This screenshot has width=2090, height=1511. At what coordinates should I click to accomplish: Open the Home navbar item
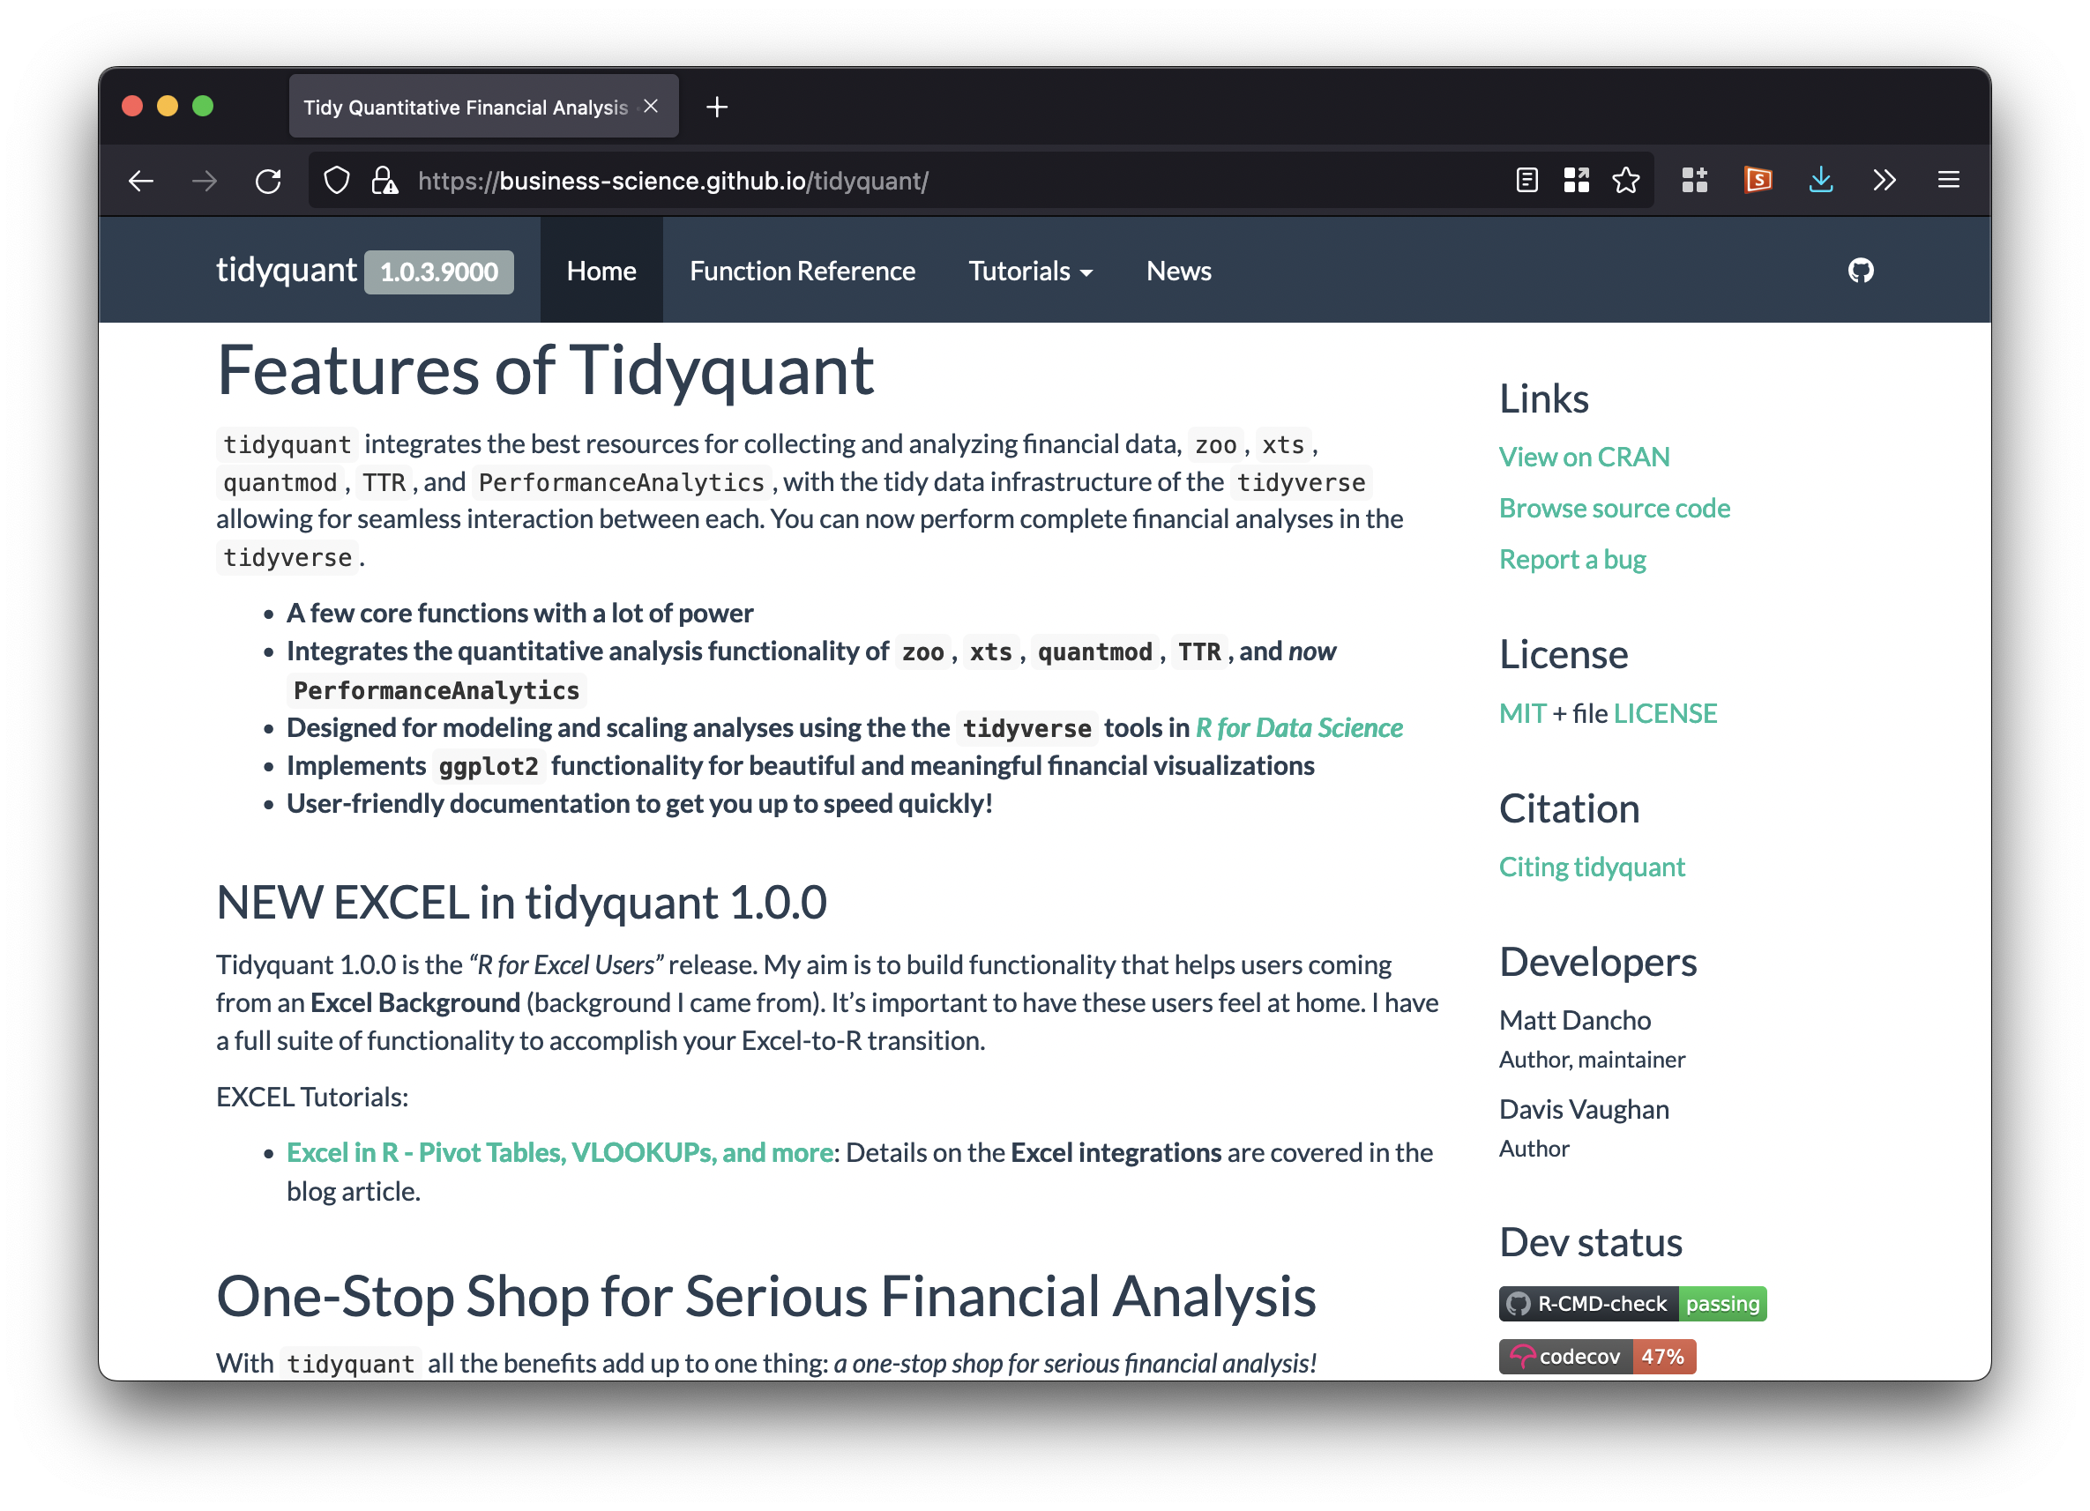tap(601, 271)
